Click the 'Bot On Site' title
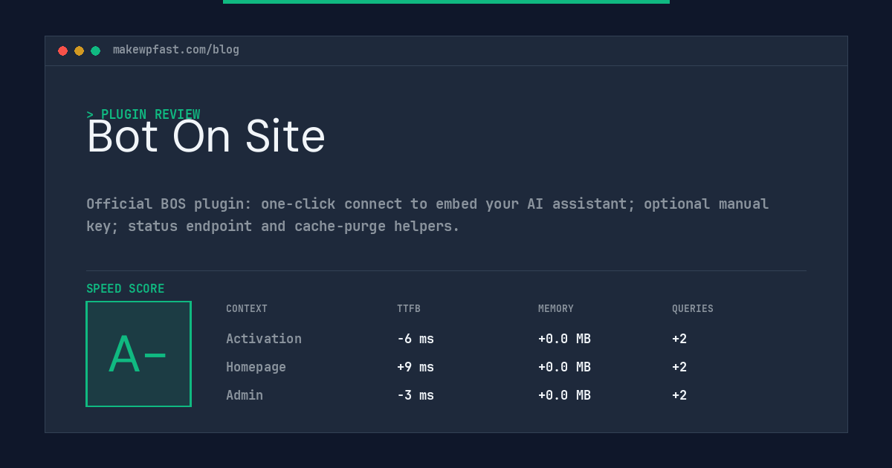 tap(206, 137)
